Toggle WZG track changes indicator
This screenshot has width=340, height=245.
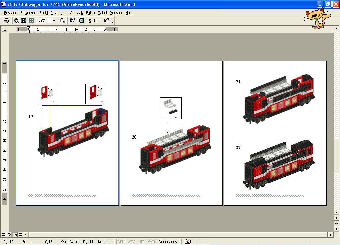pos(131,242)
